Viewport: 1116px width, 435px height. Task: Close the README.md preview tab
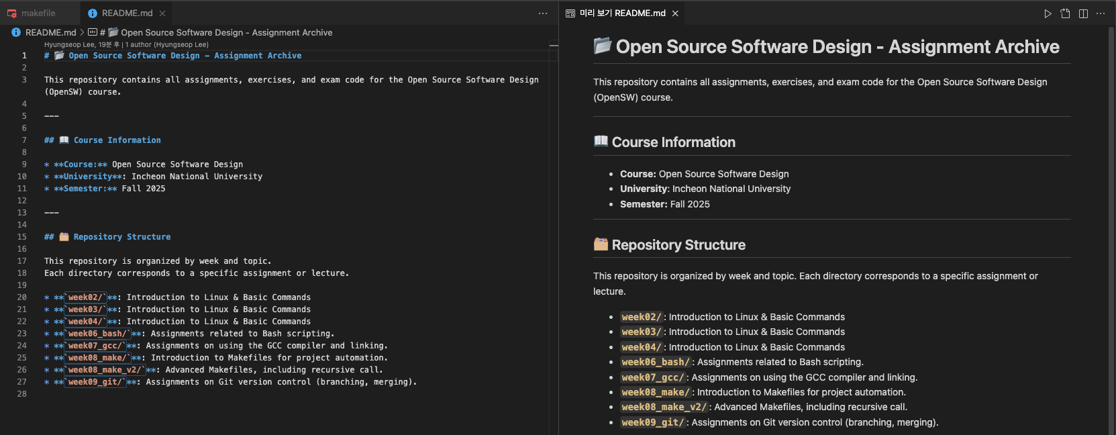[x=675, y=13]
